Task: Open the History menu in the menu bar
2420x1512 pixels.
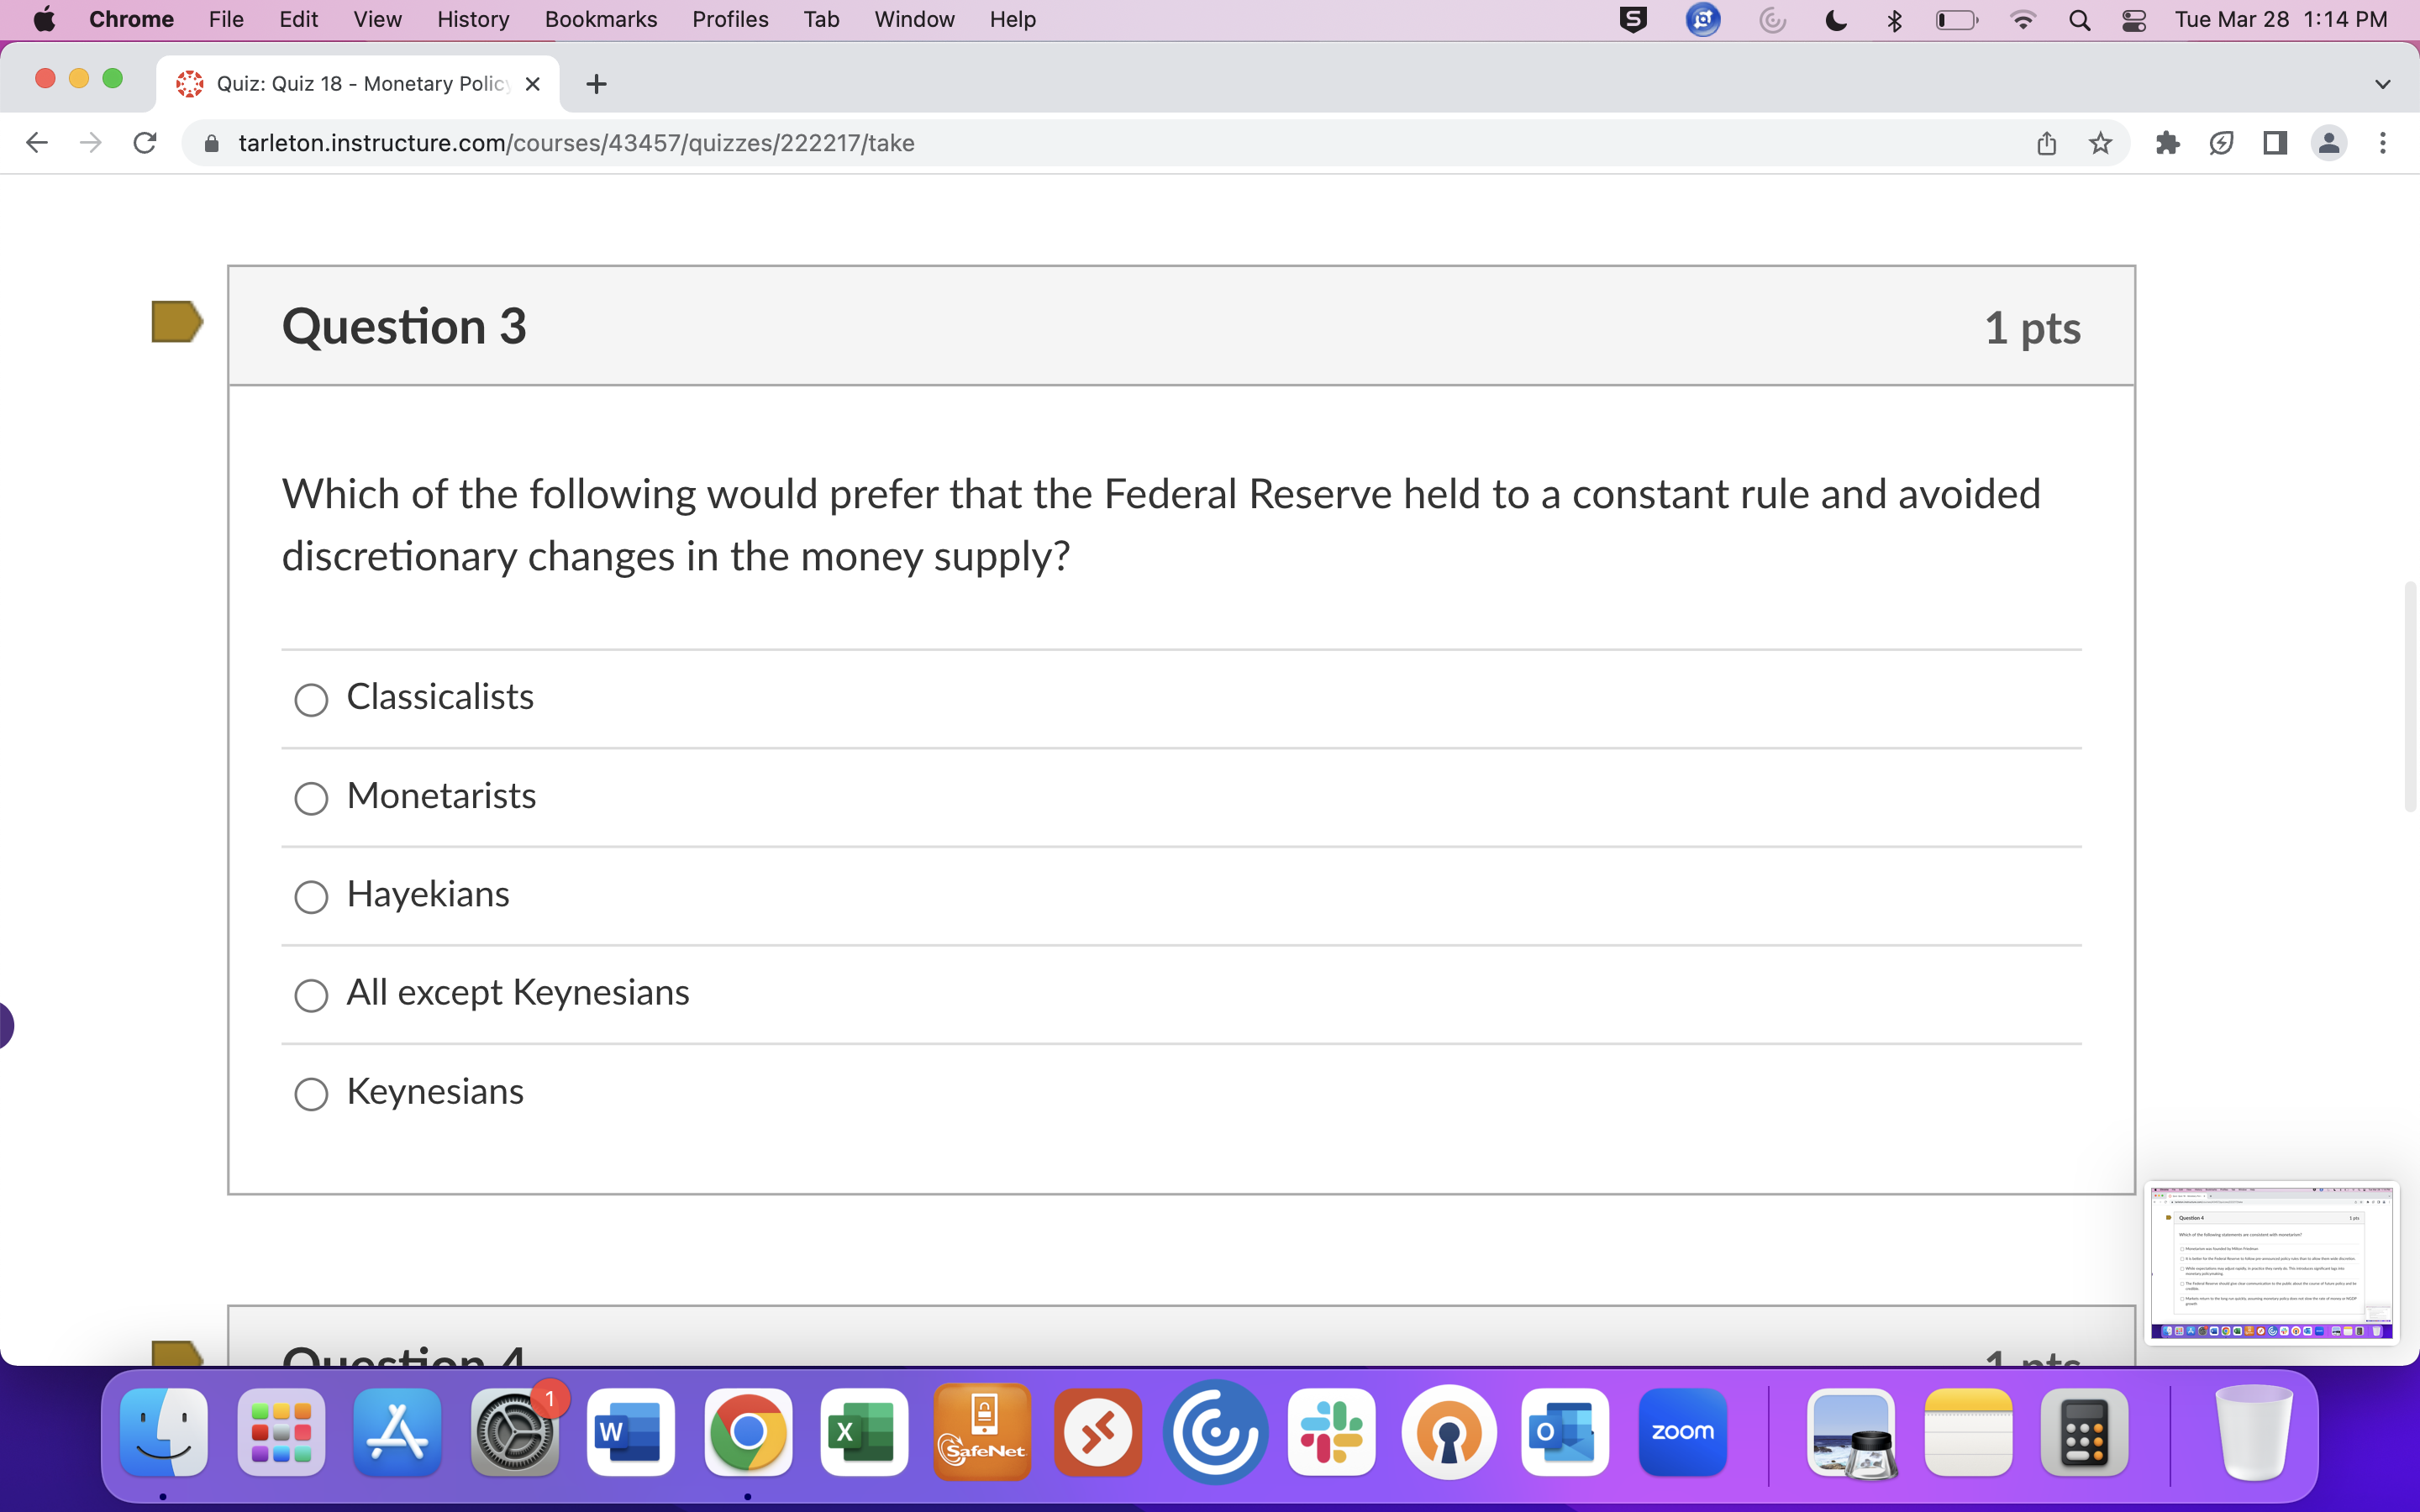Action: point(471,19)
